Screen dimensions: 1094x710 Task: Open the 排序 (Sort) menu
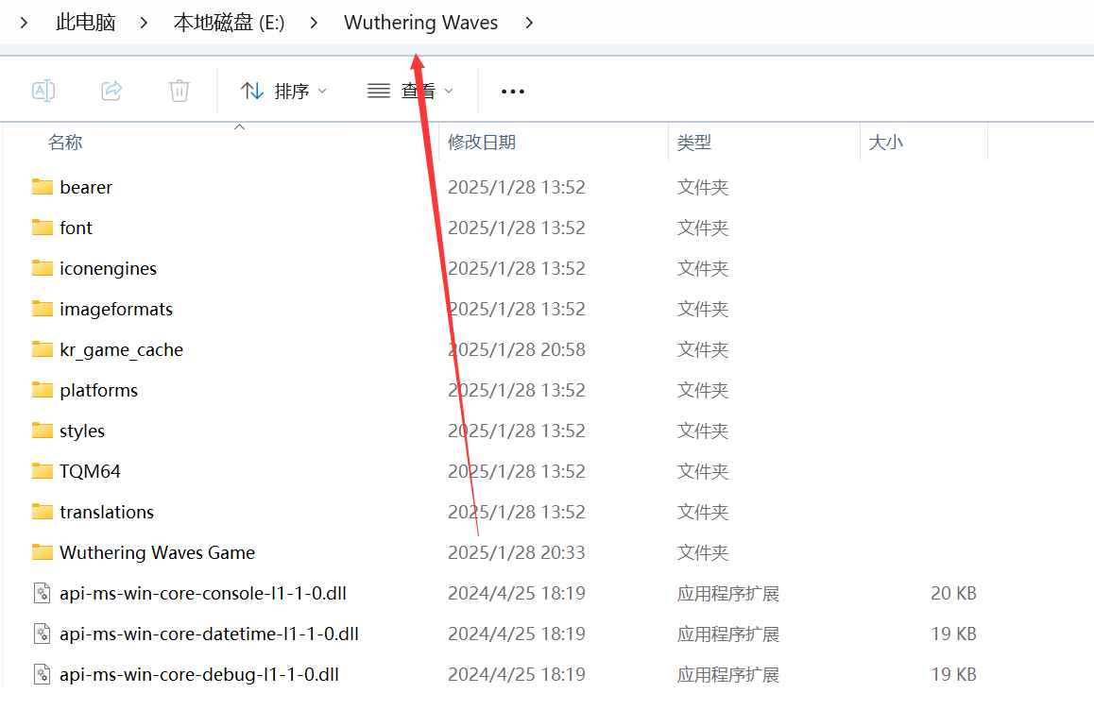coord(281,90)
